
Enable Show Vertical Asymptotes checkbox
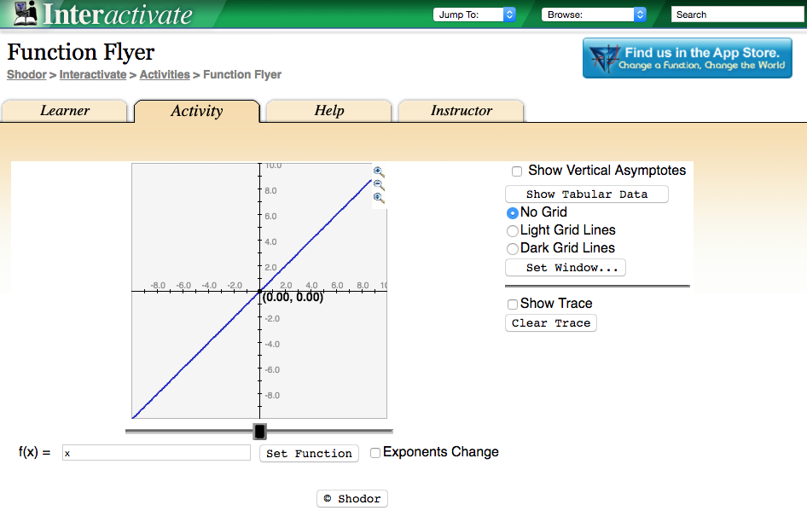pyautogui.click(x=517, y=171)
